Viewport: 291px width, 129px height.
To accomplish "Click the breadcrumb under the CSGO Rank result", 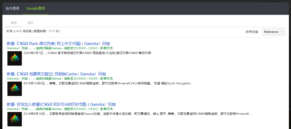I will pyautogui.click(x=60, y=48).
